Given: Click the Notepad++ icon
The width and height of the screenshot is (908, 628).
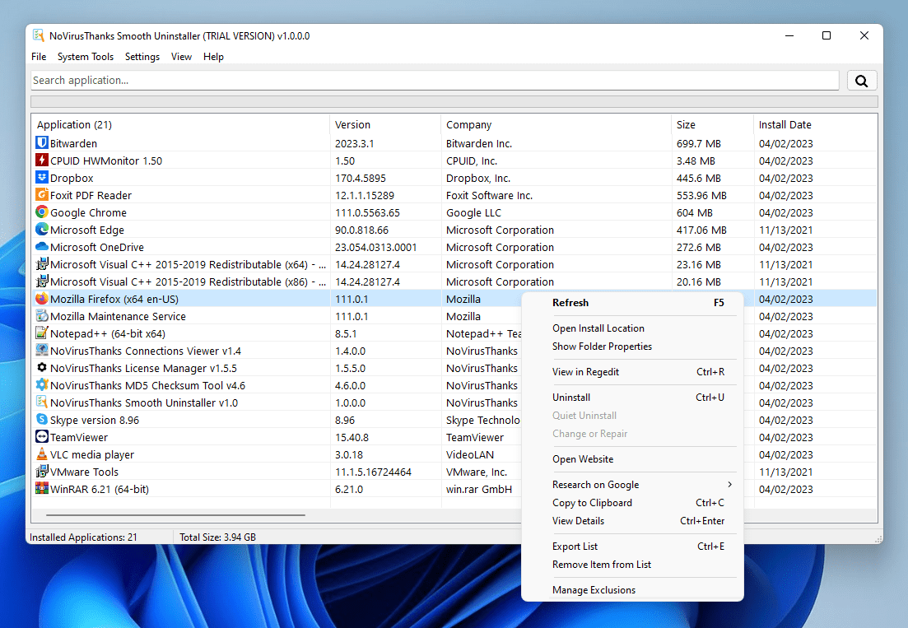Looking at the screenshot, I should pyautogui.click(x=42, y=333).
